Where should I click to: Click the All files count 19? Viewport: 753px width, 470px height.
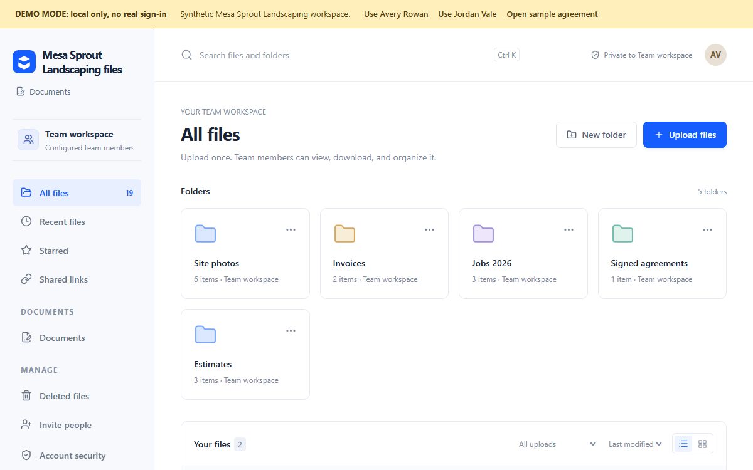click(x=129, y=193)
